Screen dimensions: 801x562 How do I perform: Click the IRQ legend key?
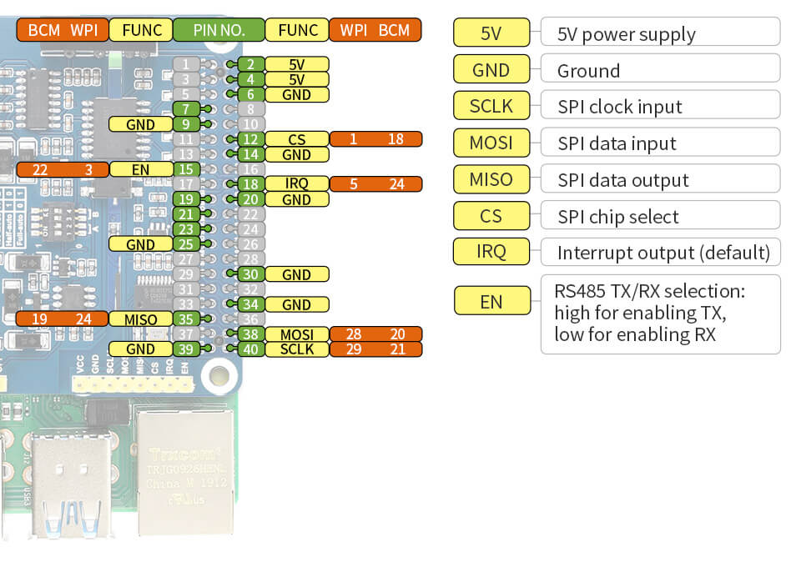coord(491,252)
